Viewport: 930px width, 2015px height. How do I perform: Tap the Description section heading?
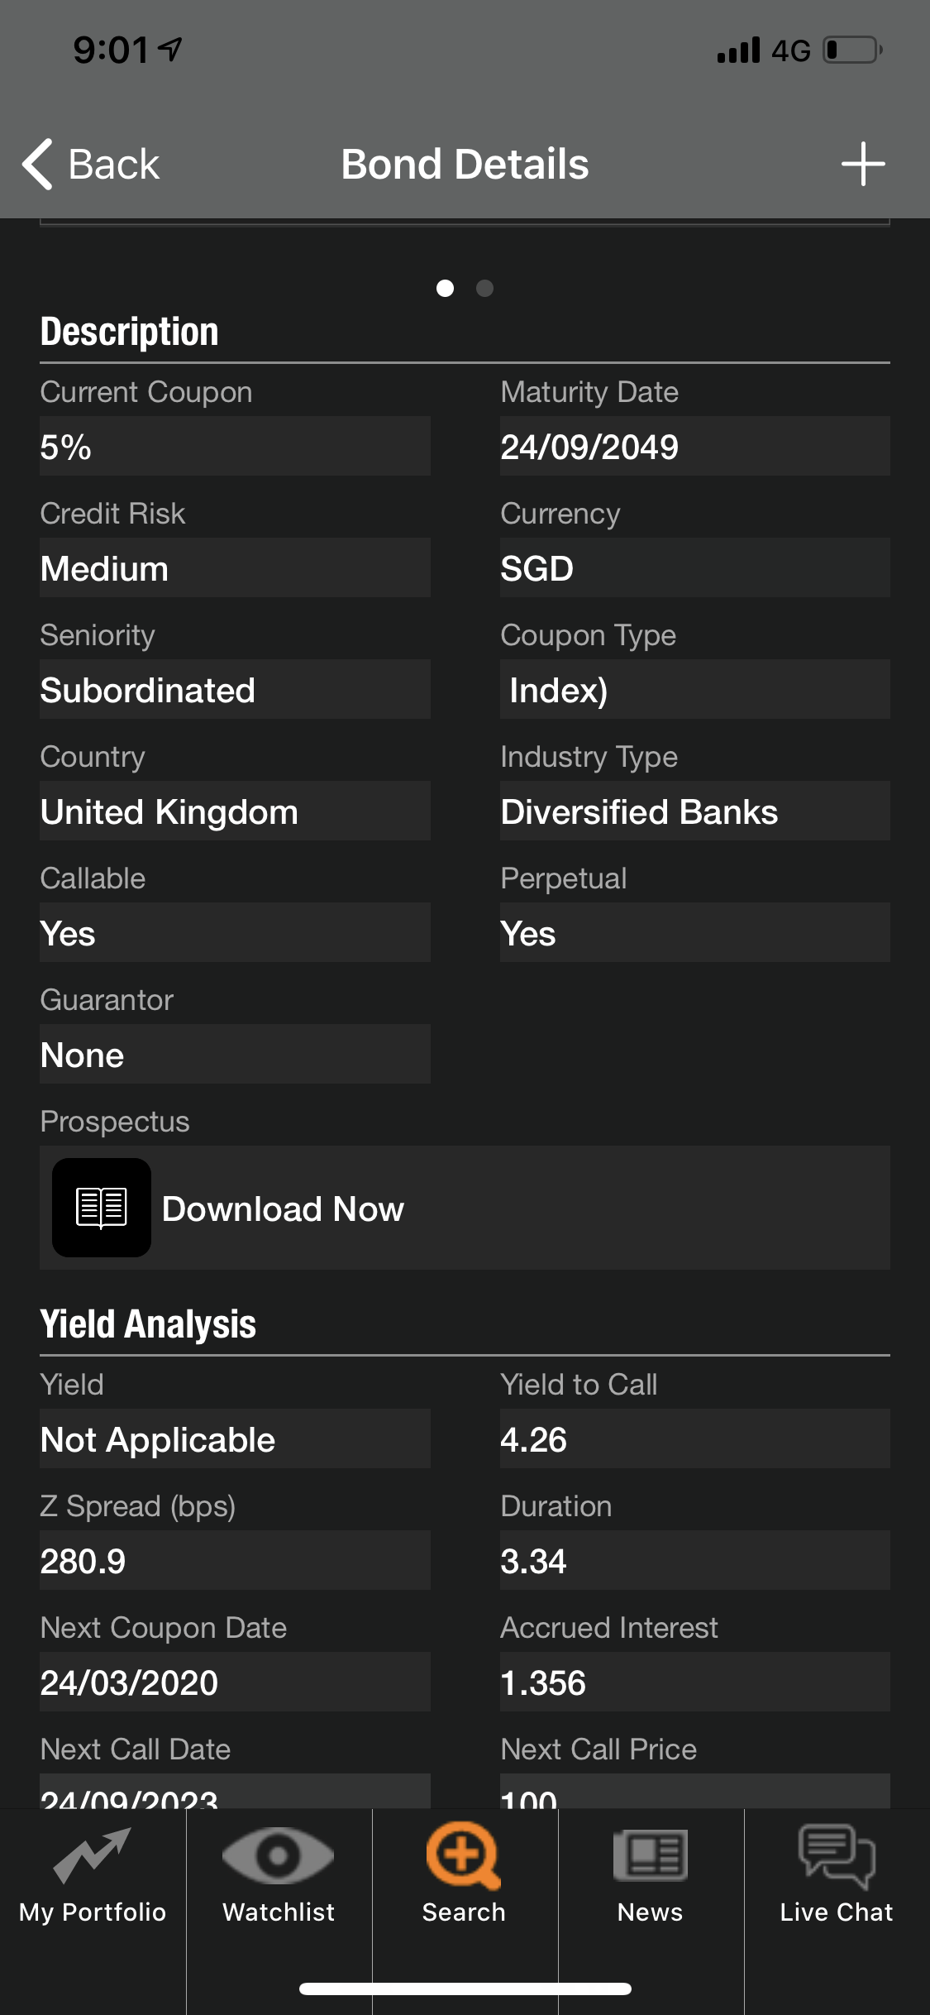tap(130, 332)
